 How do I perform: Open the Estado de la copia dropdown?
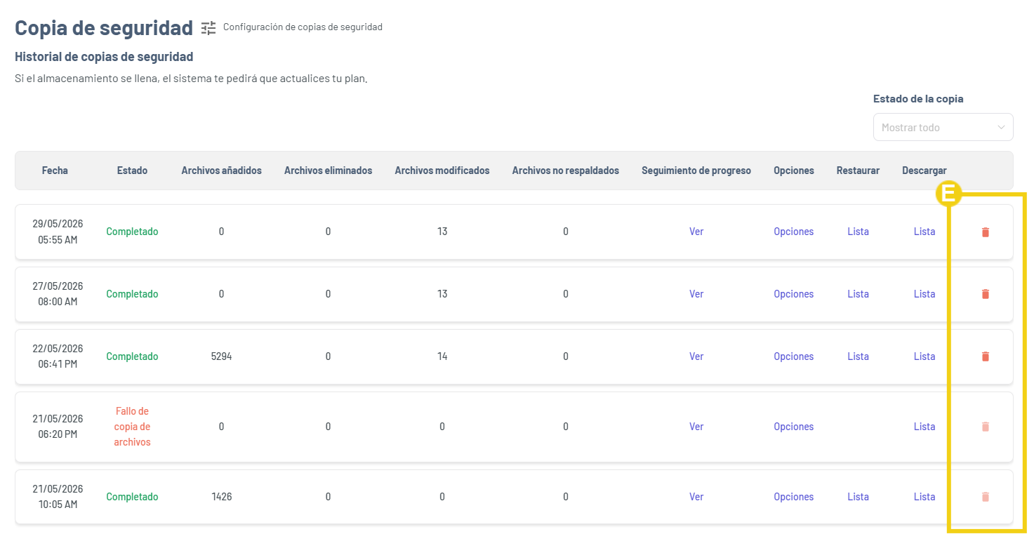click(x=943, y=127)
